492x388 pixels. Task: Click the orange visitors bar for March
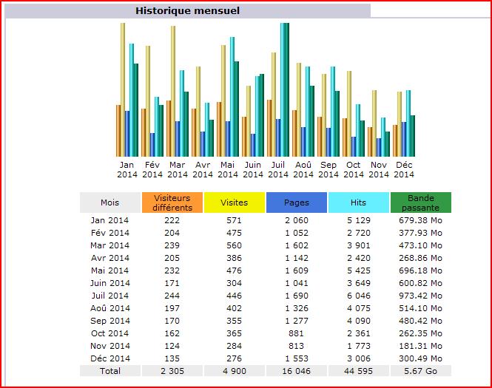169,129
